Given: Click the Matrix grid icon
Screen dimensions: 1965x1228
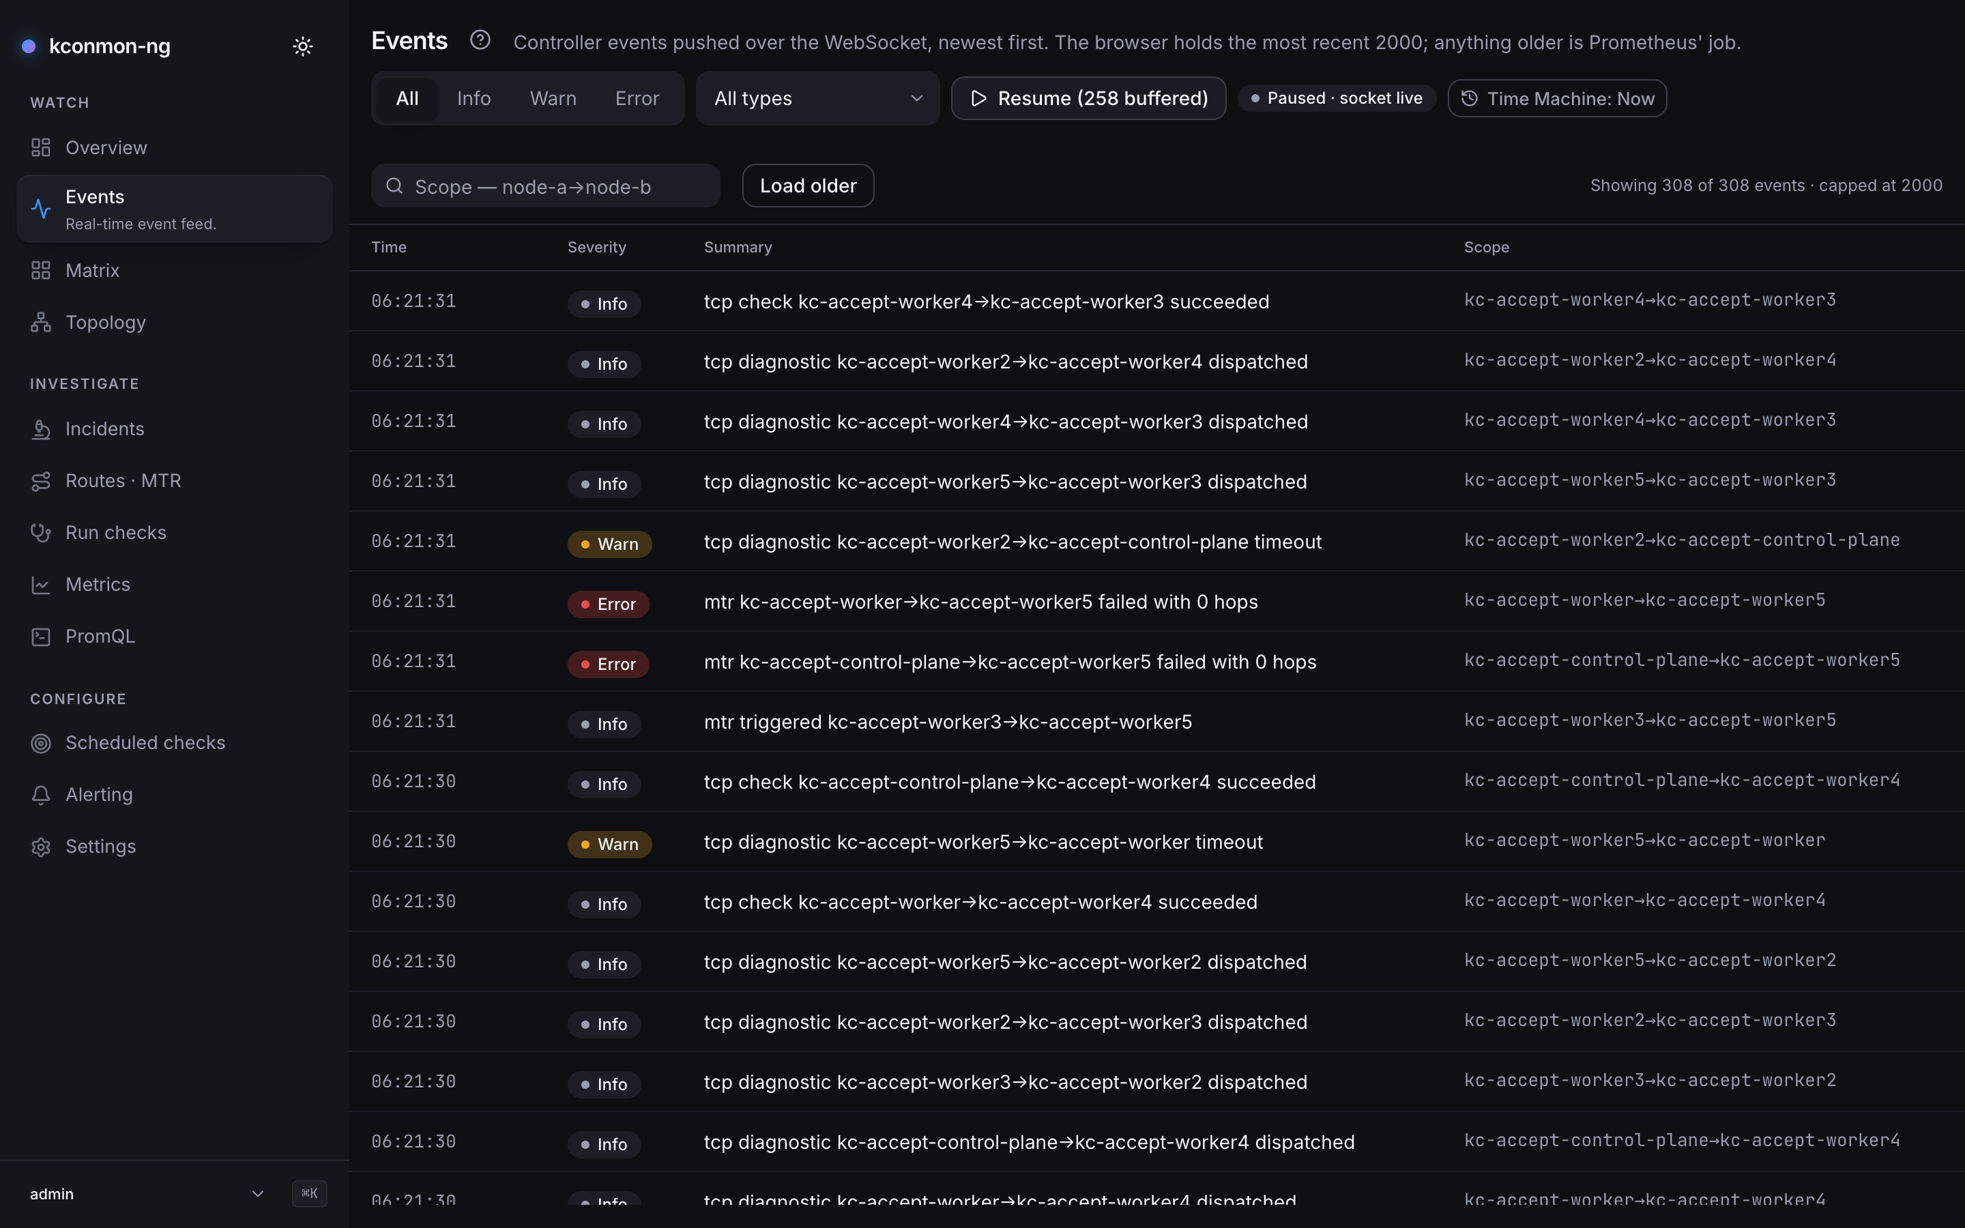Looking at the screenshot, I should tap(41, 270).
